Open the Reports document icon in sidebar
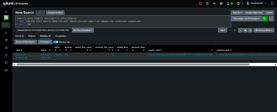 click(x=6, y=47)
